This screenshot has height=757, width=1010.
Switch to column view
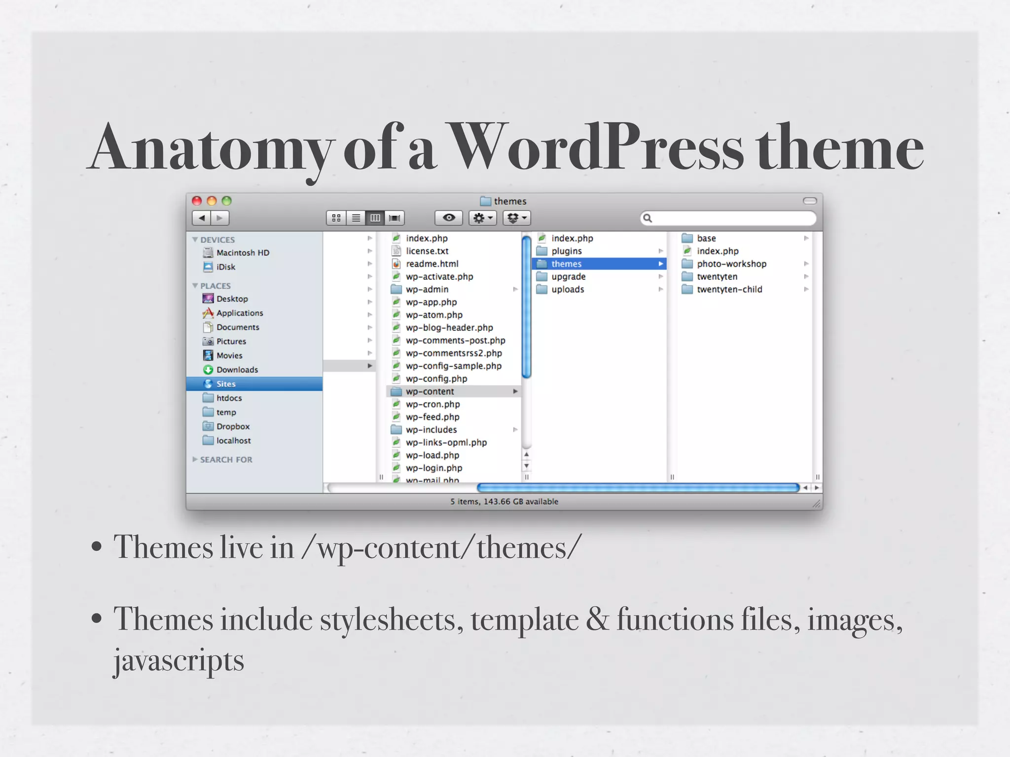(375, 218)
